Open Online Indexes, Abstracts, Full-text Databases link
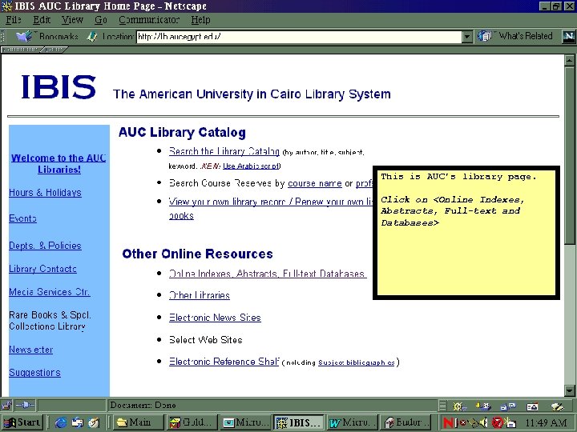The image size is (577, 432). (268, 274)
